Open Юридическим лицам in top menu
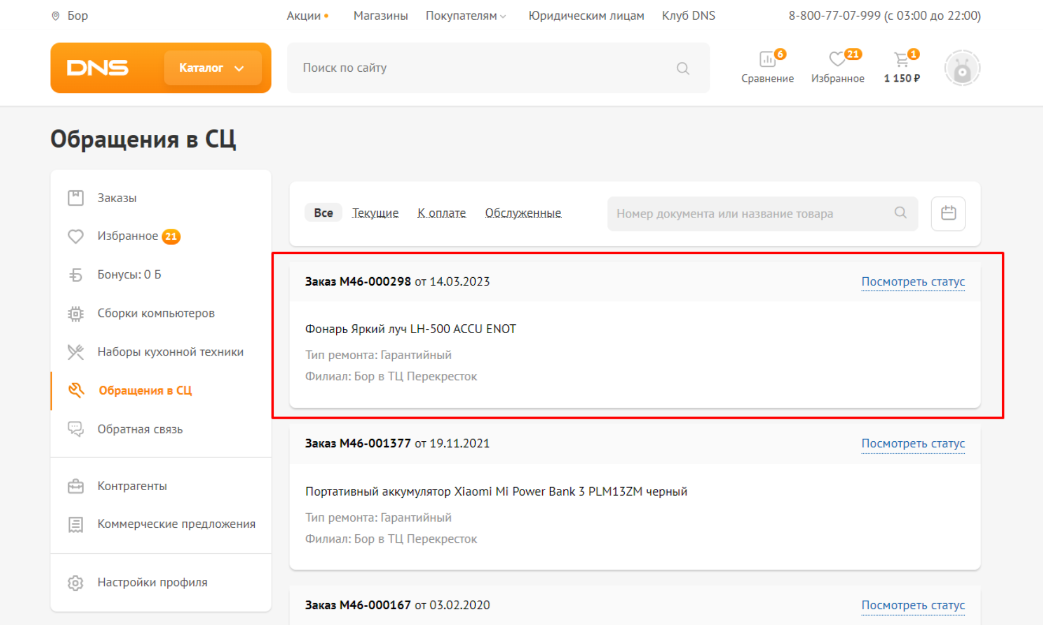The width and height of the screenshot is (1043, 625). point(586,16)
